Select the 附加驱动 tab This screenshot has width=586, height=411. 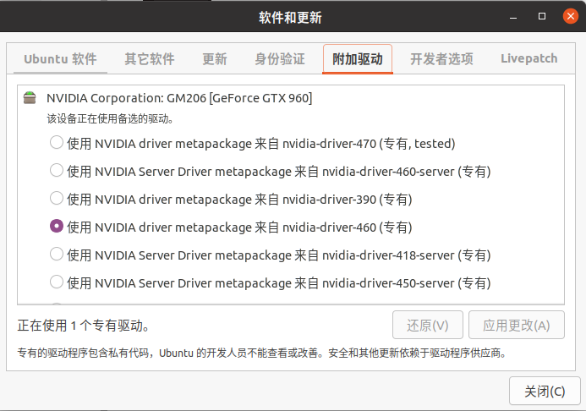click(358, 59)
